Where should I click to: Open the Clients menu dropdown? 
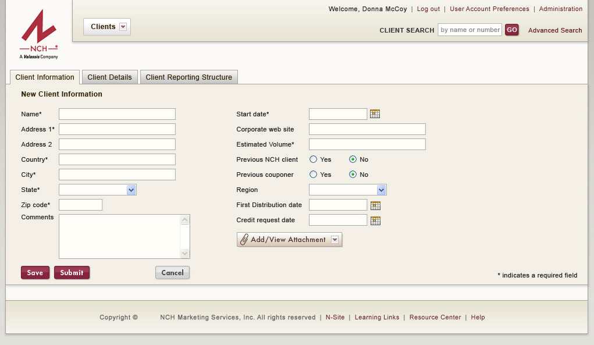coord(123,27)
